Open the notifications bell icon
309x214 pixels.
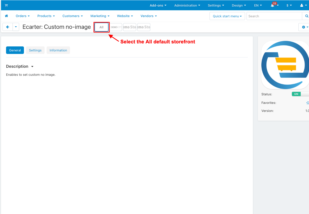[273, 5]
